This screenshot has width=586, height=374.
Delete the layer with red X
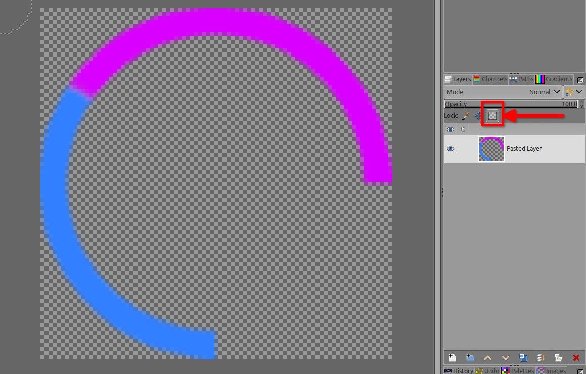[576, 358]
